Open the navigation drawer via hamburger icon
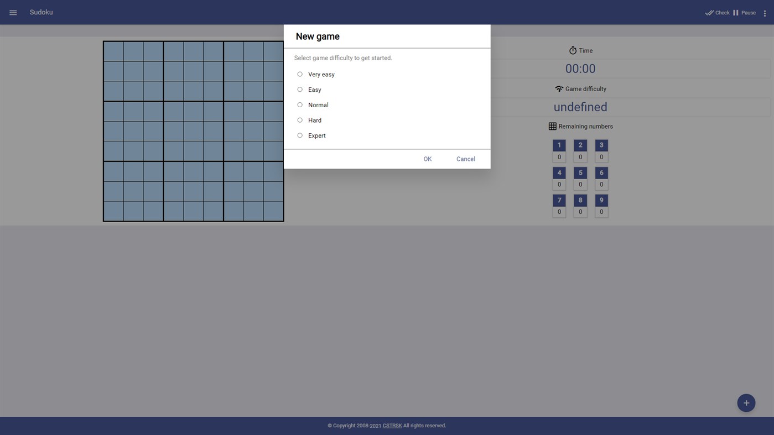 [13, 12]
